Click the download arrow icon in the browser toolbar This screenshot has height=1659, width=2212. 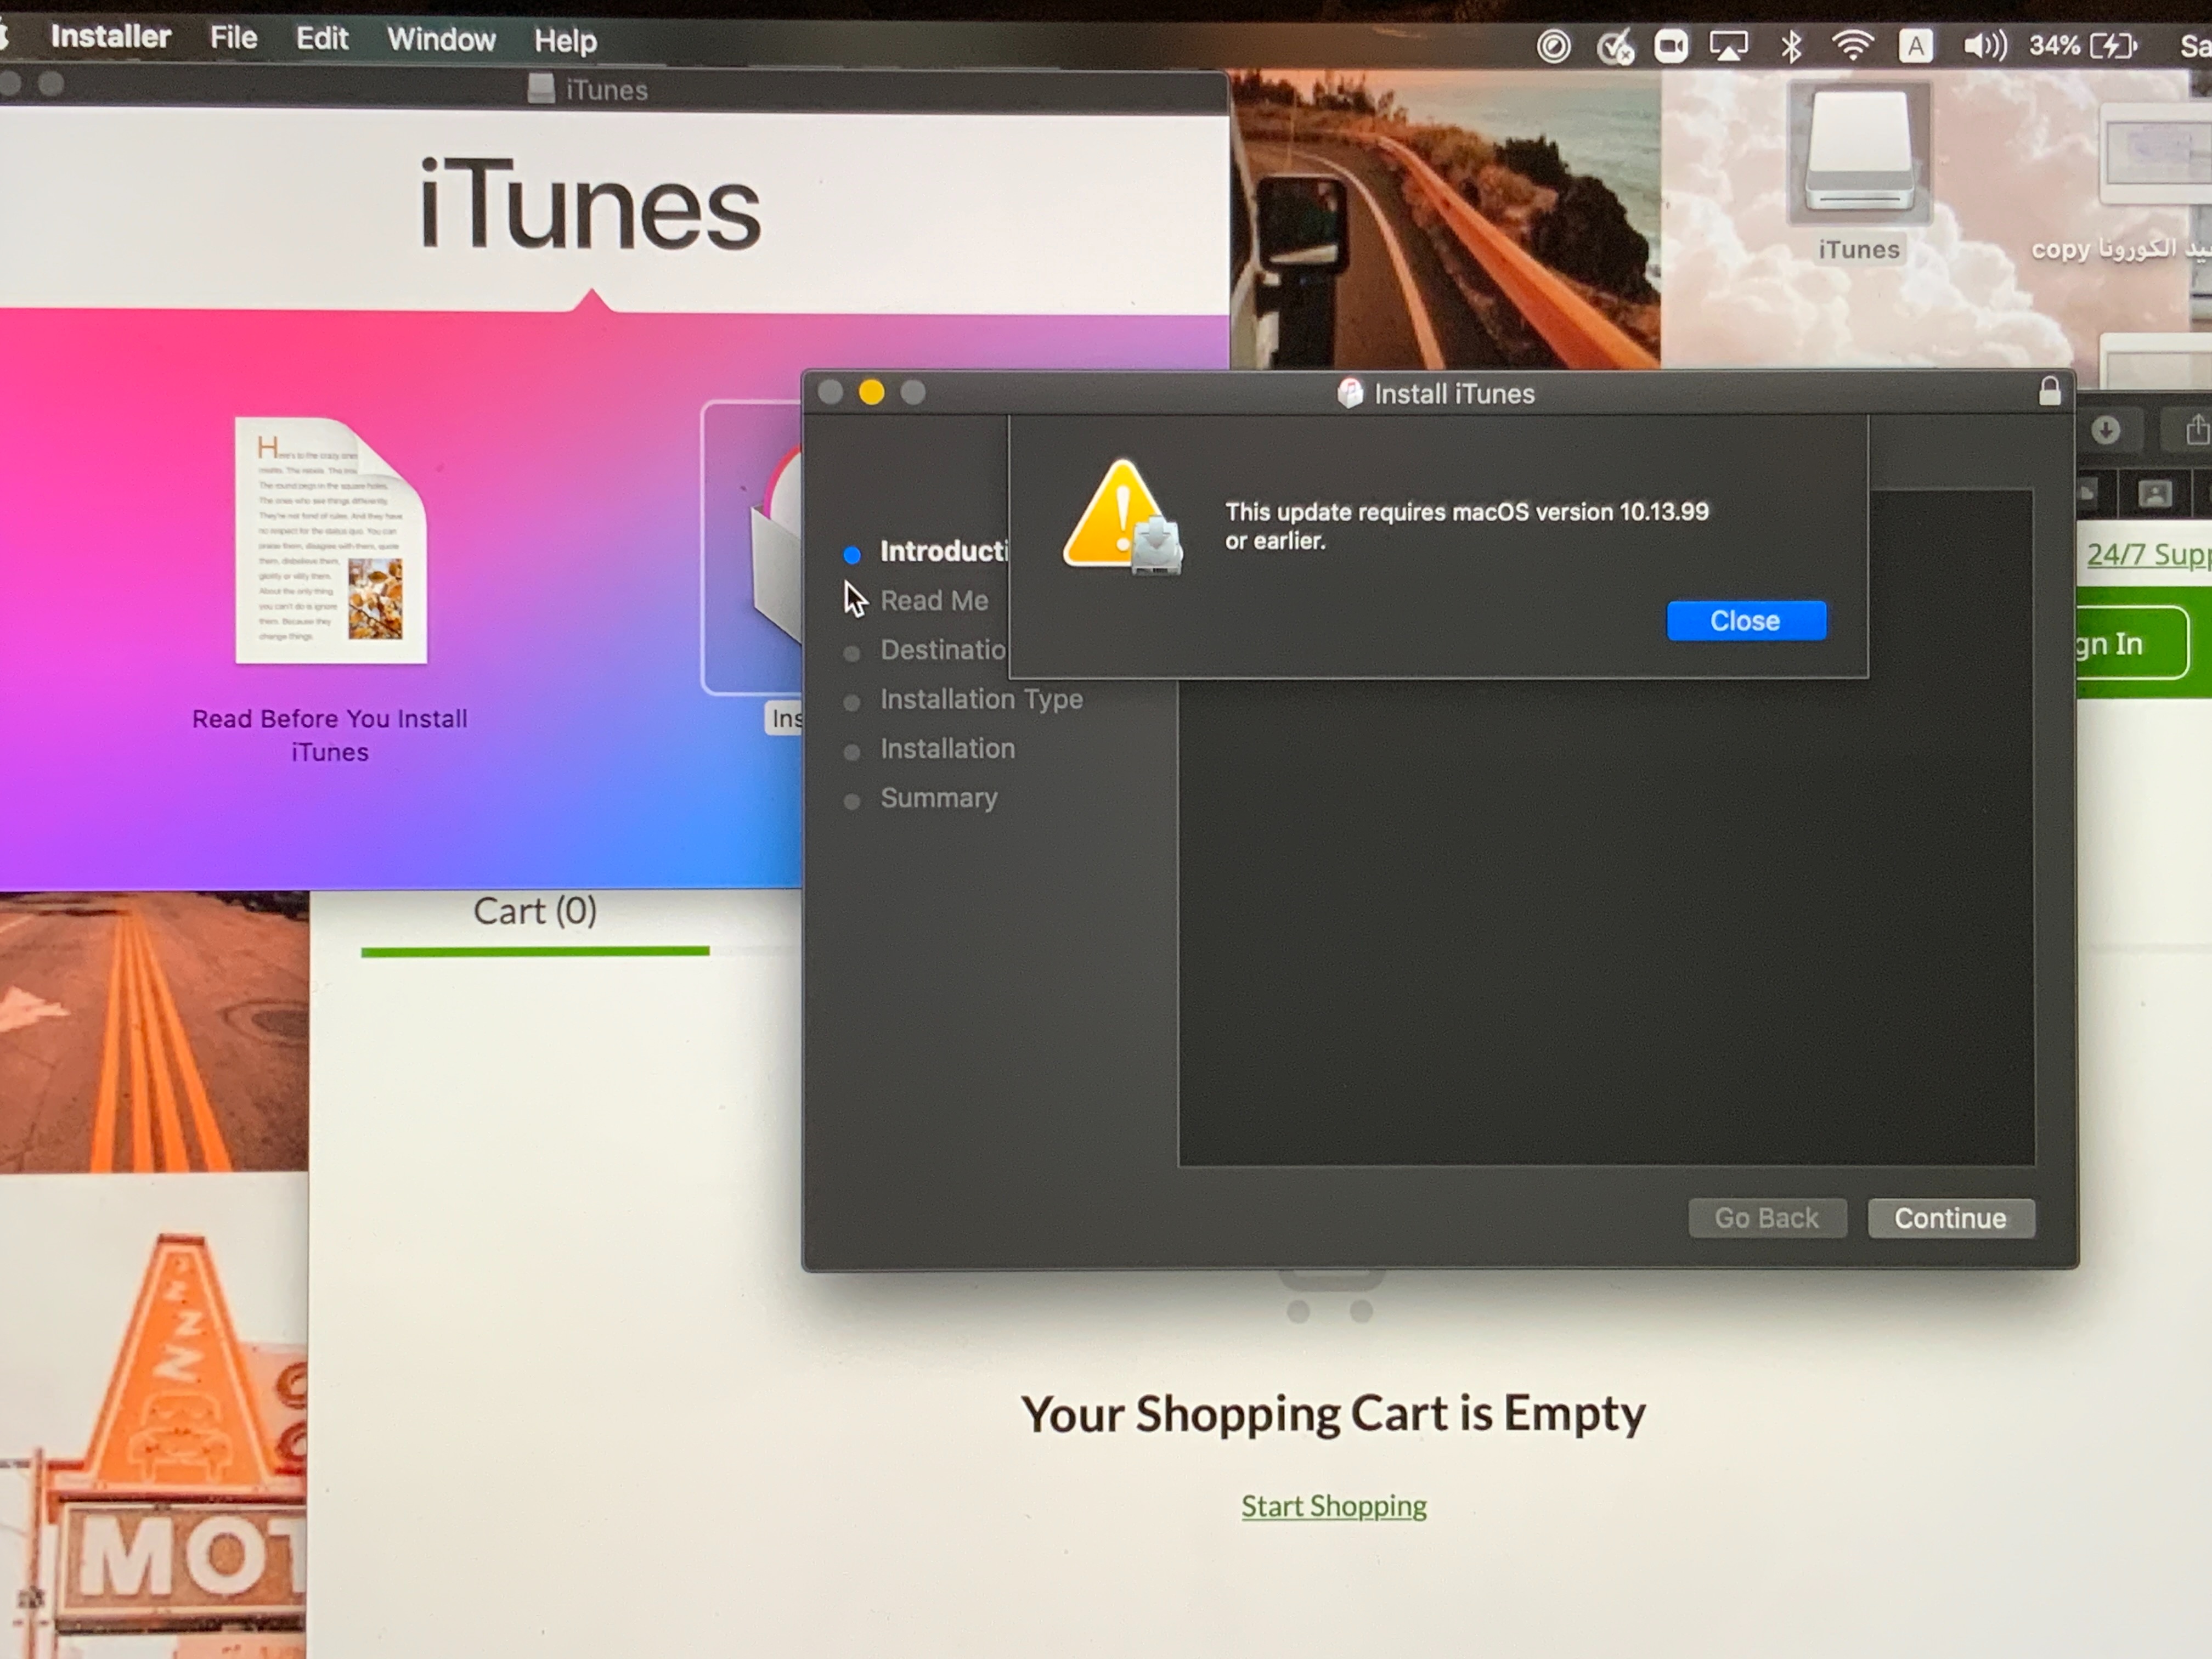coord(2106,431)
